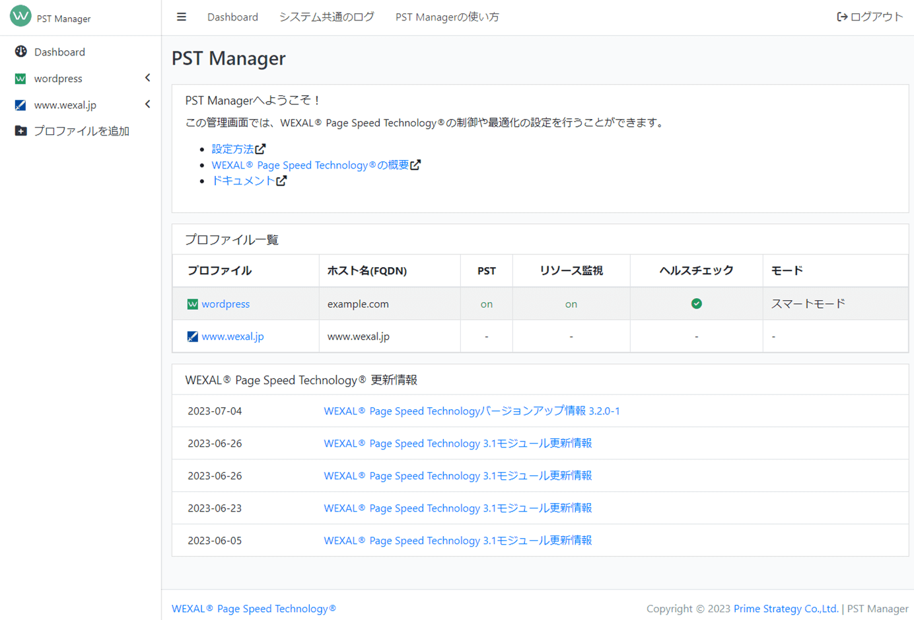Open システム共通のログ in the top navigation
Image resolution: width=914 pixels, height=620 pixels.
coord(326,17)
